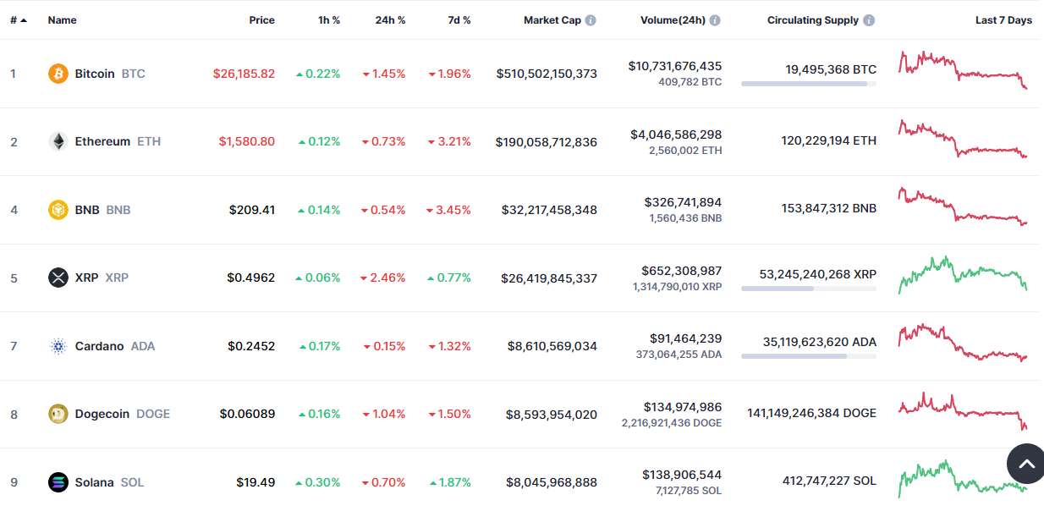Click XRP circulating supply progress bar
Viewport: 1044px width, 506px height.
pos(809,289)
